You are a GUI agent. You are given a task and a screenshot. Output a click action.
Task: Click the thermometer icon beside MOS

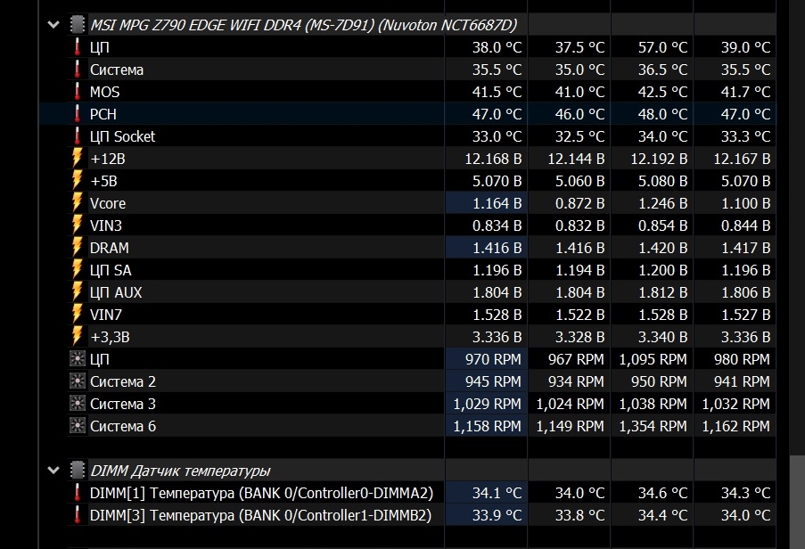pos(77,92)
